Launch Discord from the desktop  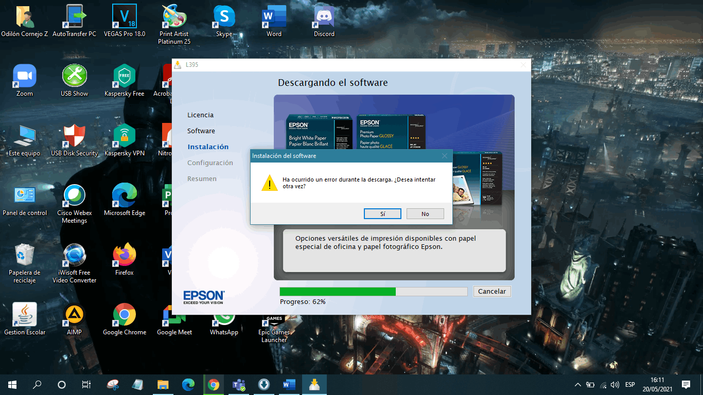click(x=324, y=22)
